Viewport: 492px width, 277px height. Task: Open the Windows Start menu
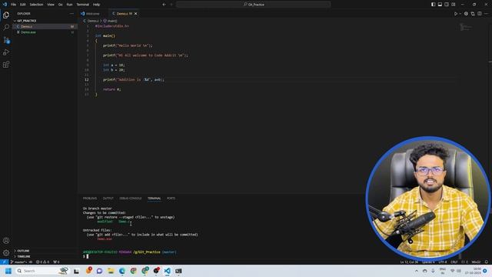click(8, 271)
